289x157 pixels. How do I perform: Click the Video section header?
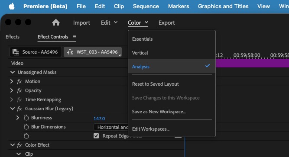17,63
